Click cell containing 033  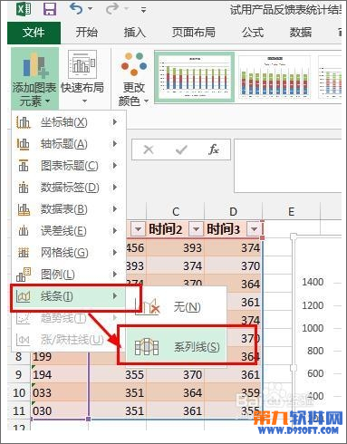point(60,393)
